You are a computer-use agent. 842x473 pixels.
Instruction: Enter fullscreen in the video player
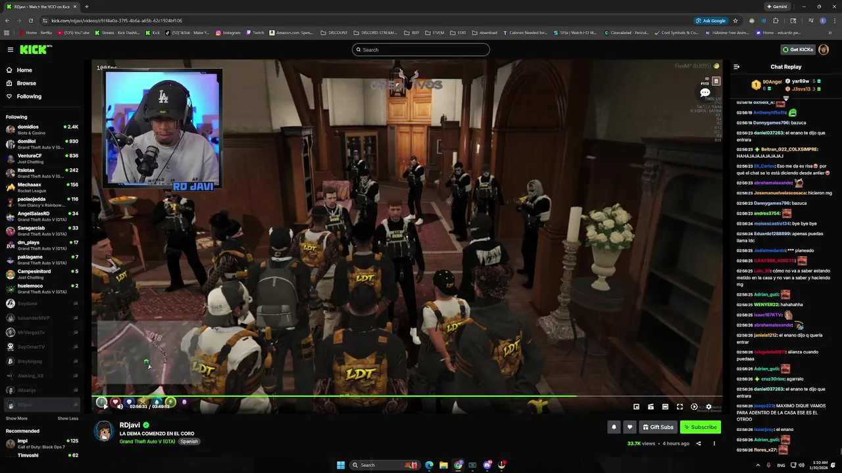[x=680, y=407]
